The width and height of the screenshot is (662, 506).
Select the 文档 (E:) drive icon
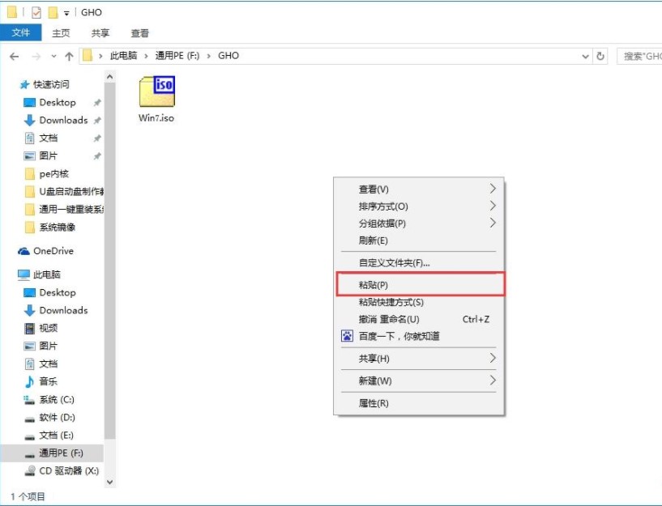click(29, 436)
